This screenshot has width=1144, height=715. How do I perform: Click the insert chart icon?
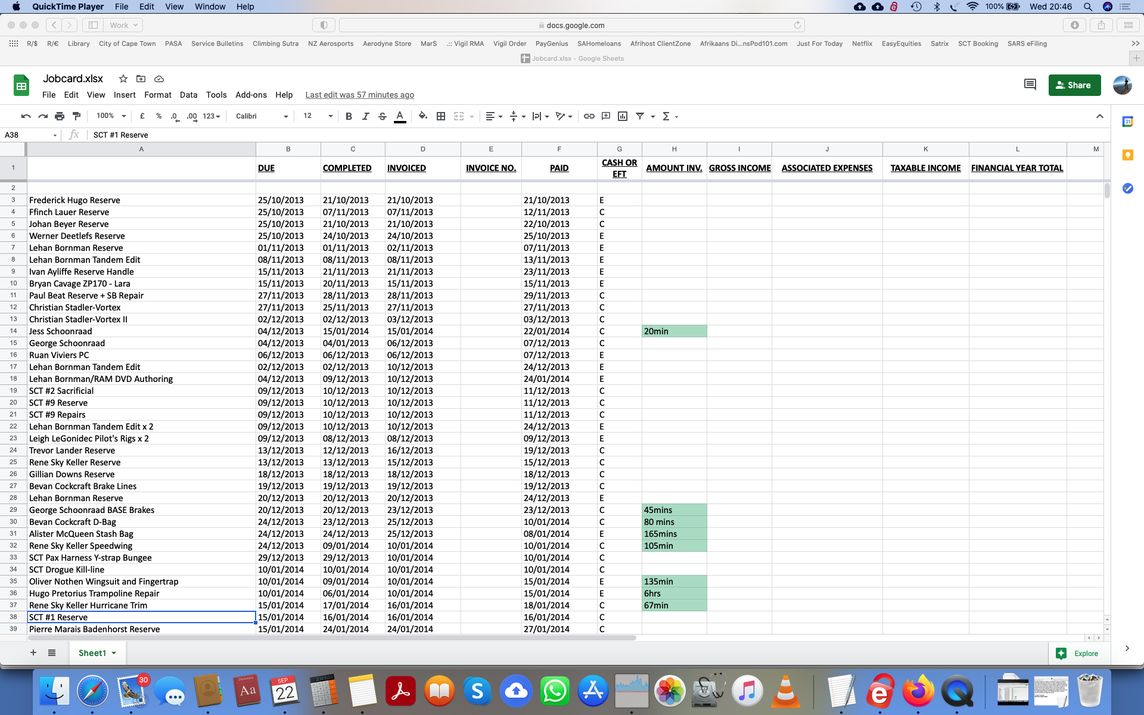pos(623,116)
